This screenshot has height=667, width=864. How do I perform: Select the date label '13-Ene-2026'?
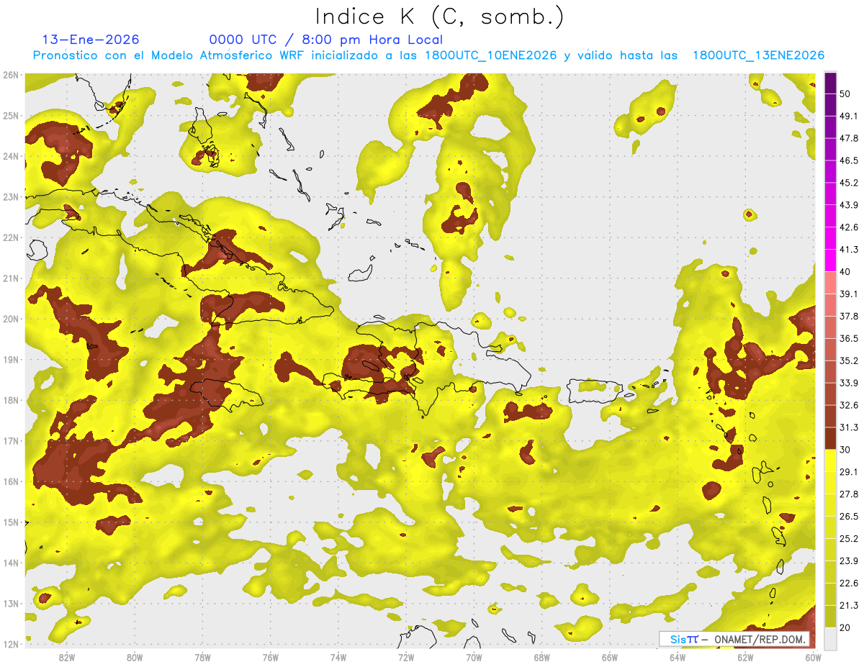[91, 40]
